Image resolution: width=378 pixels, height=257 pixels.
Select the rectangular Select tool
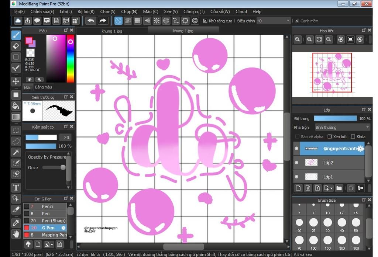[x=16, y=130]
